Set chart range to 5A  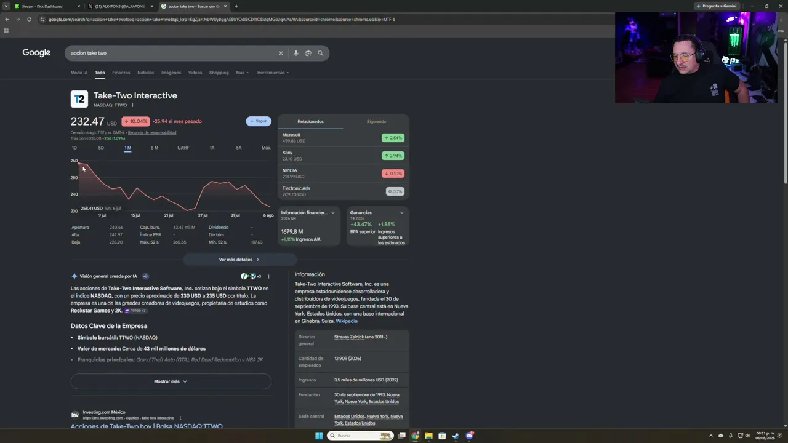pos(239,148)
